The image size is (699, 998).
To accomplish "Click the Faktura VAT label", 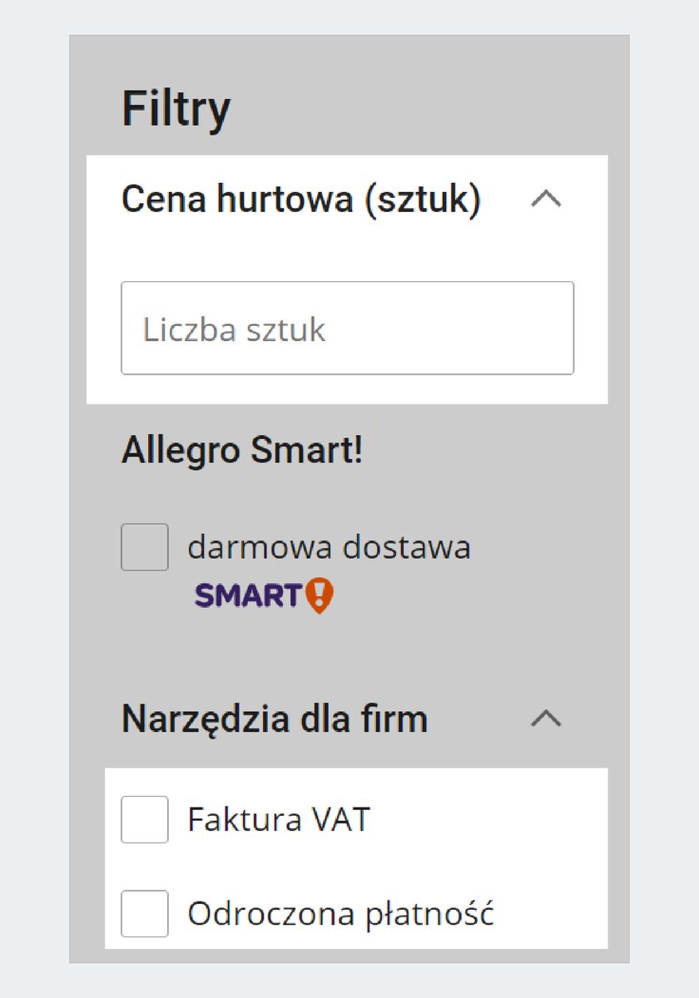I will [x=279, y=820].
